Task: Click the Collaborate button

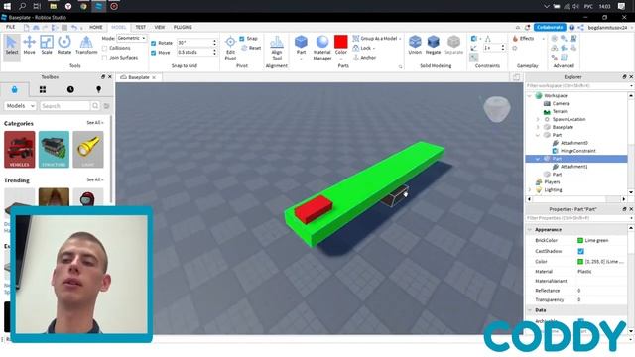Action: point(550,27)
